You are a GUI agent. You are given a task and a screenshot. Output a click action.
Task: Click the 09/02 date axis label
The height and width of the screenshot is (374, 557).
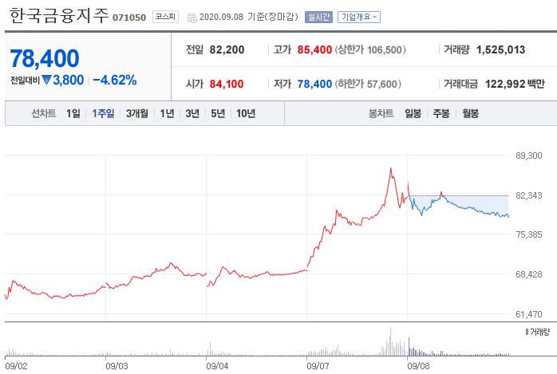[x=16, y=366]
